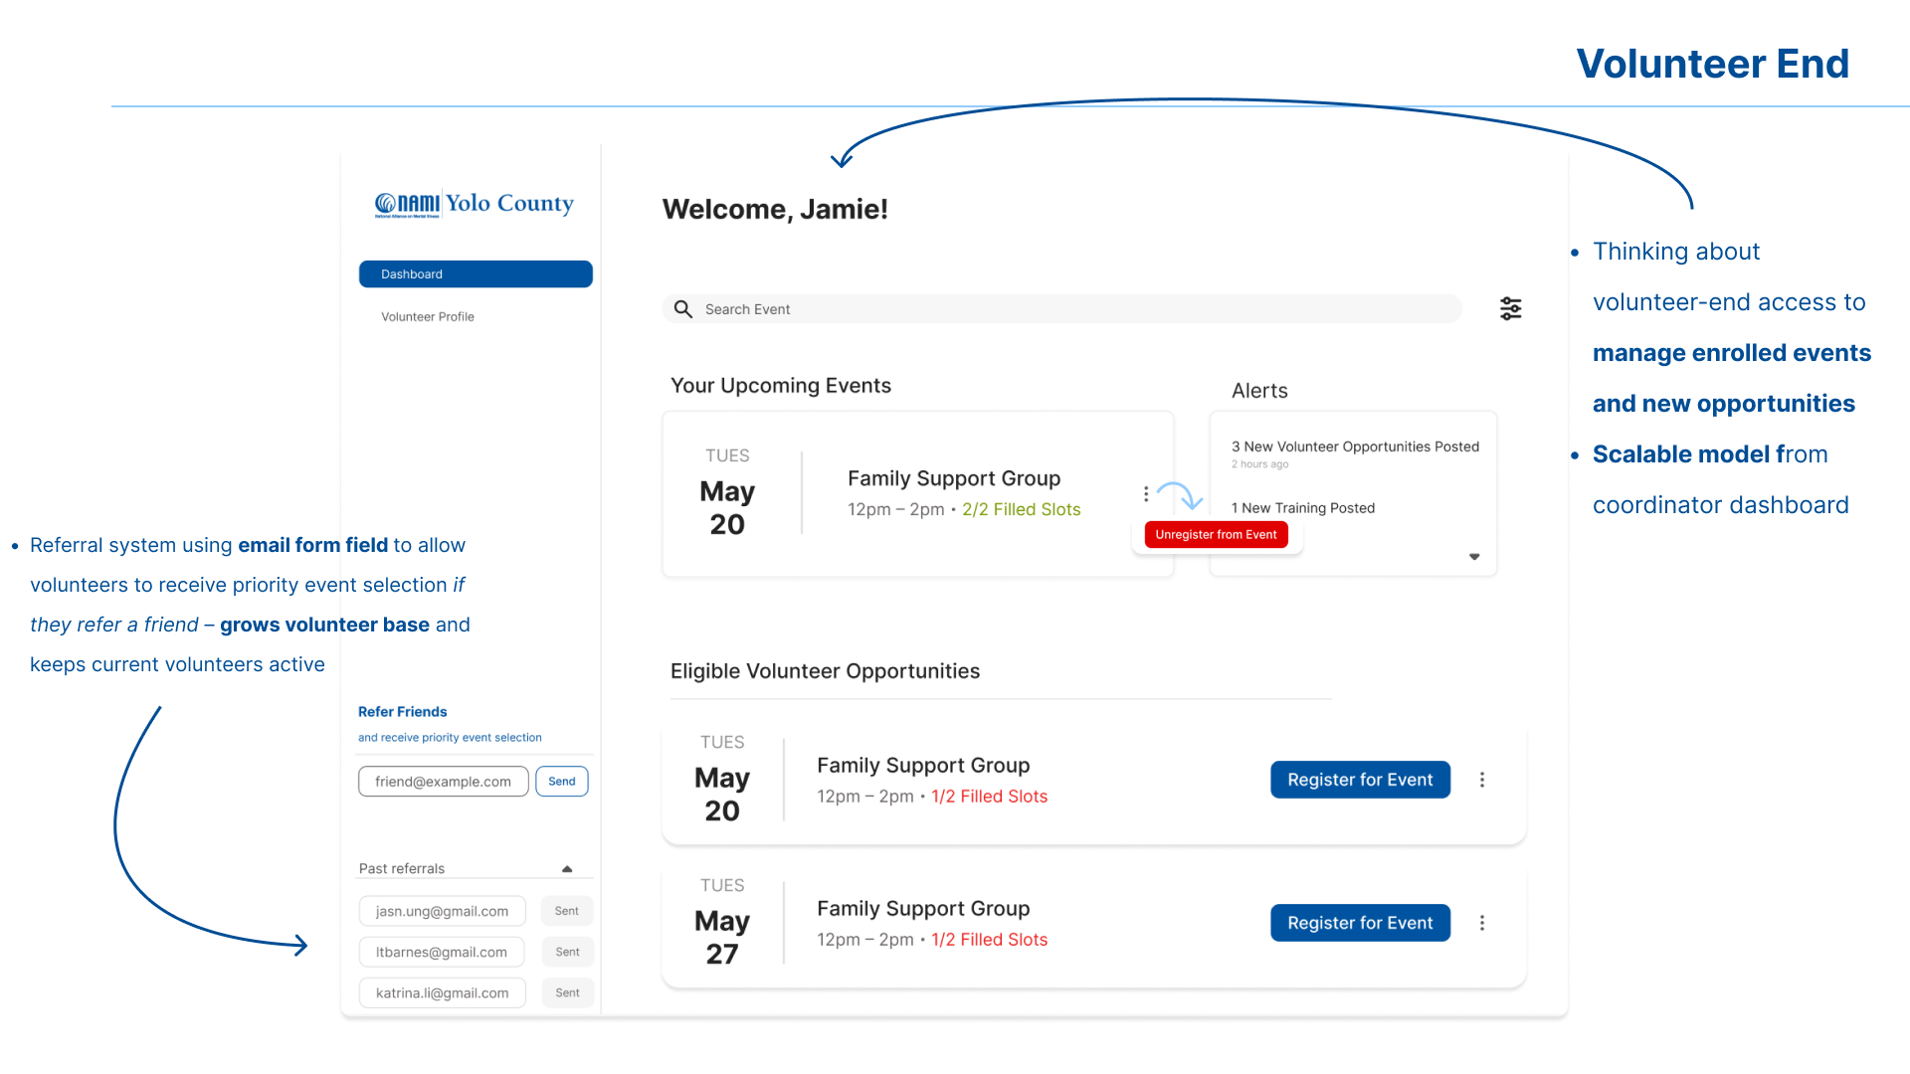Open kebab menu for eligible May 20 opportunity
Image resolution: width=1910 pixels, height=1074 pixels.
[1481, 780]
